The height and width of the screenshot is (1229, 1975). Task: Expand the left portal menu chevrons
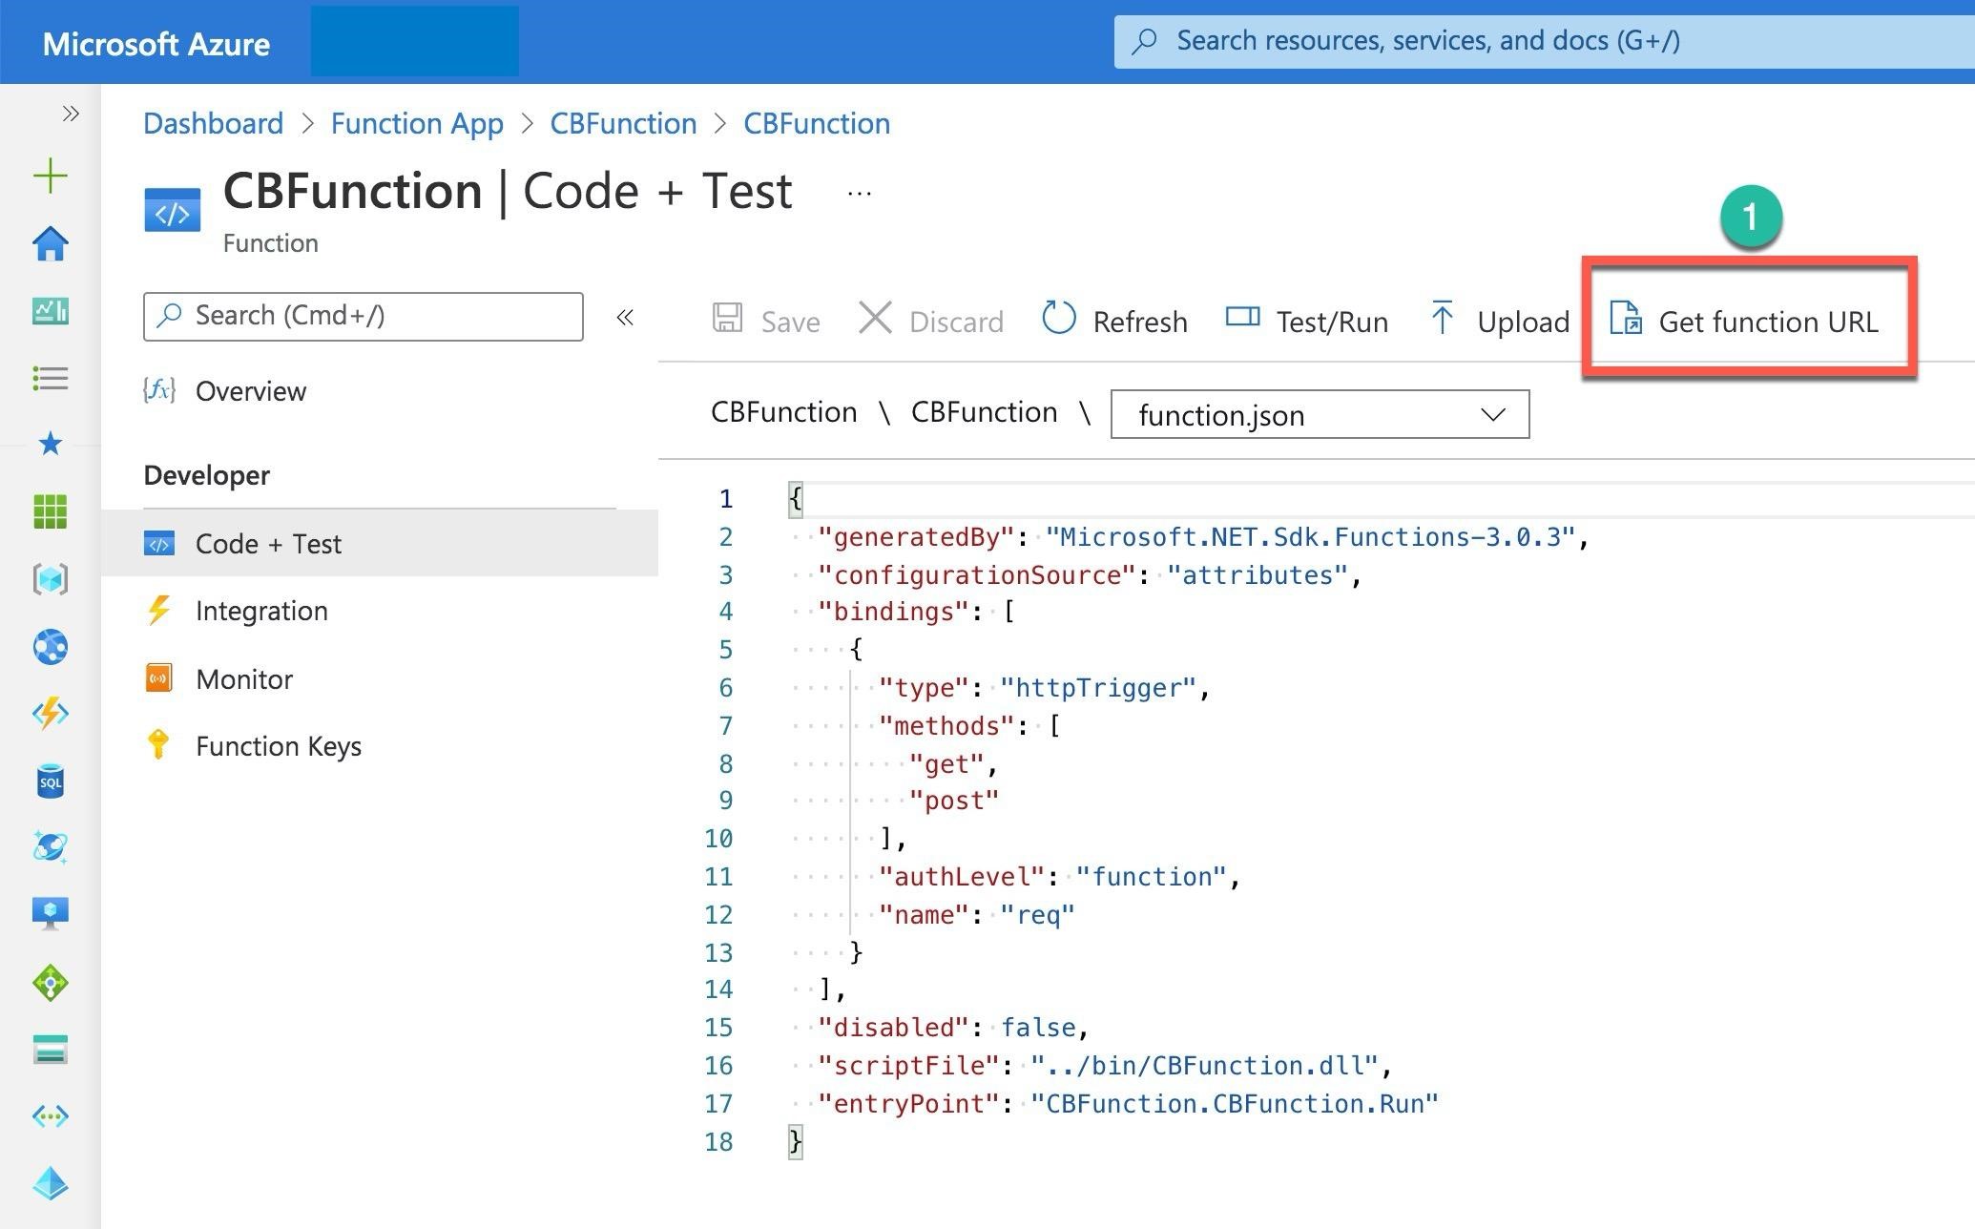(70, 114)
